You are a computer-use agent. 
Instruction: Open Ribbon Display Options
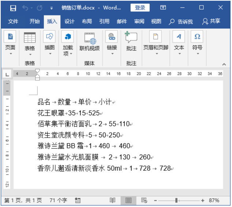163,7
